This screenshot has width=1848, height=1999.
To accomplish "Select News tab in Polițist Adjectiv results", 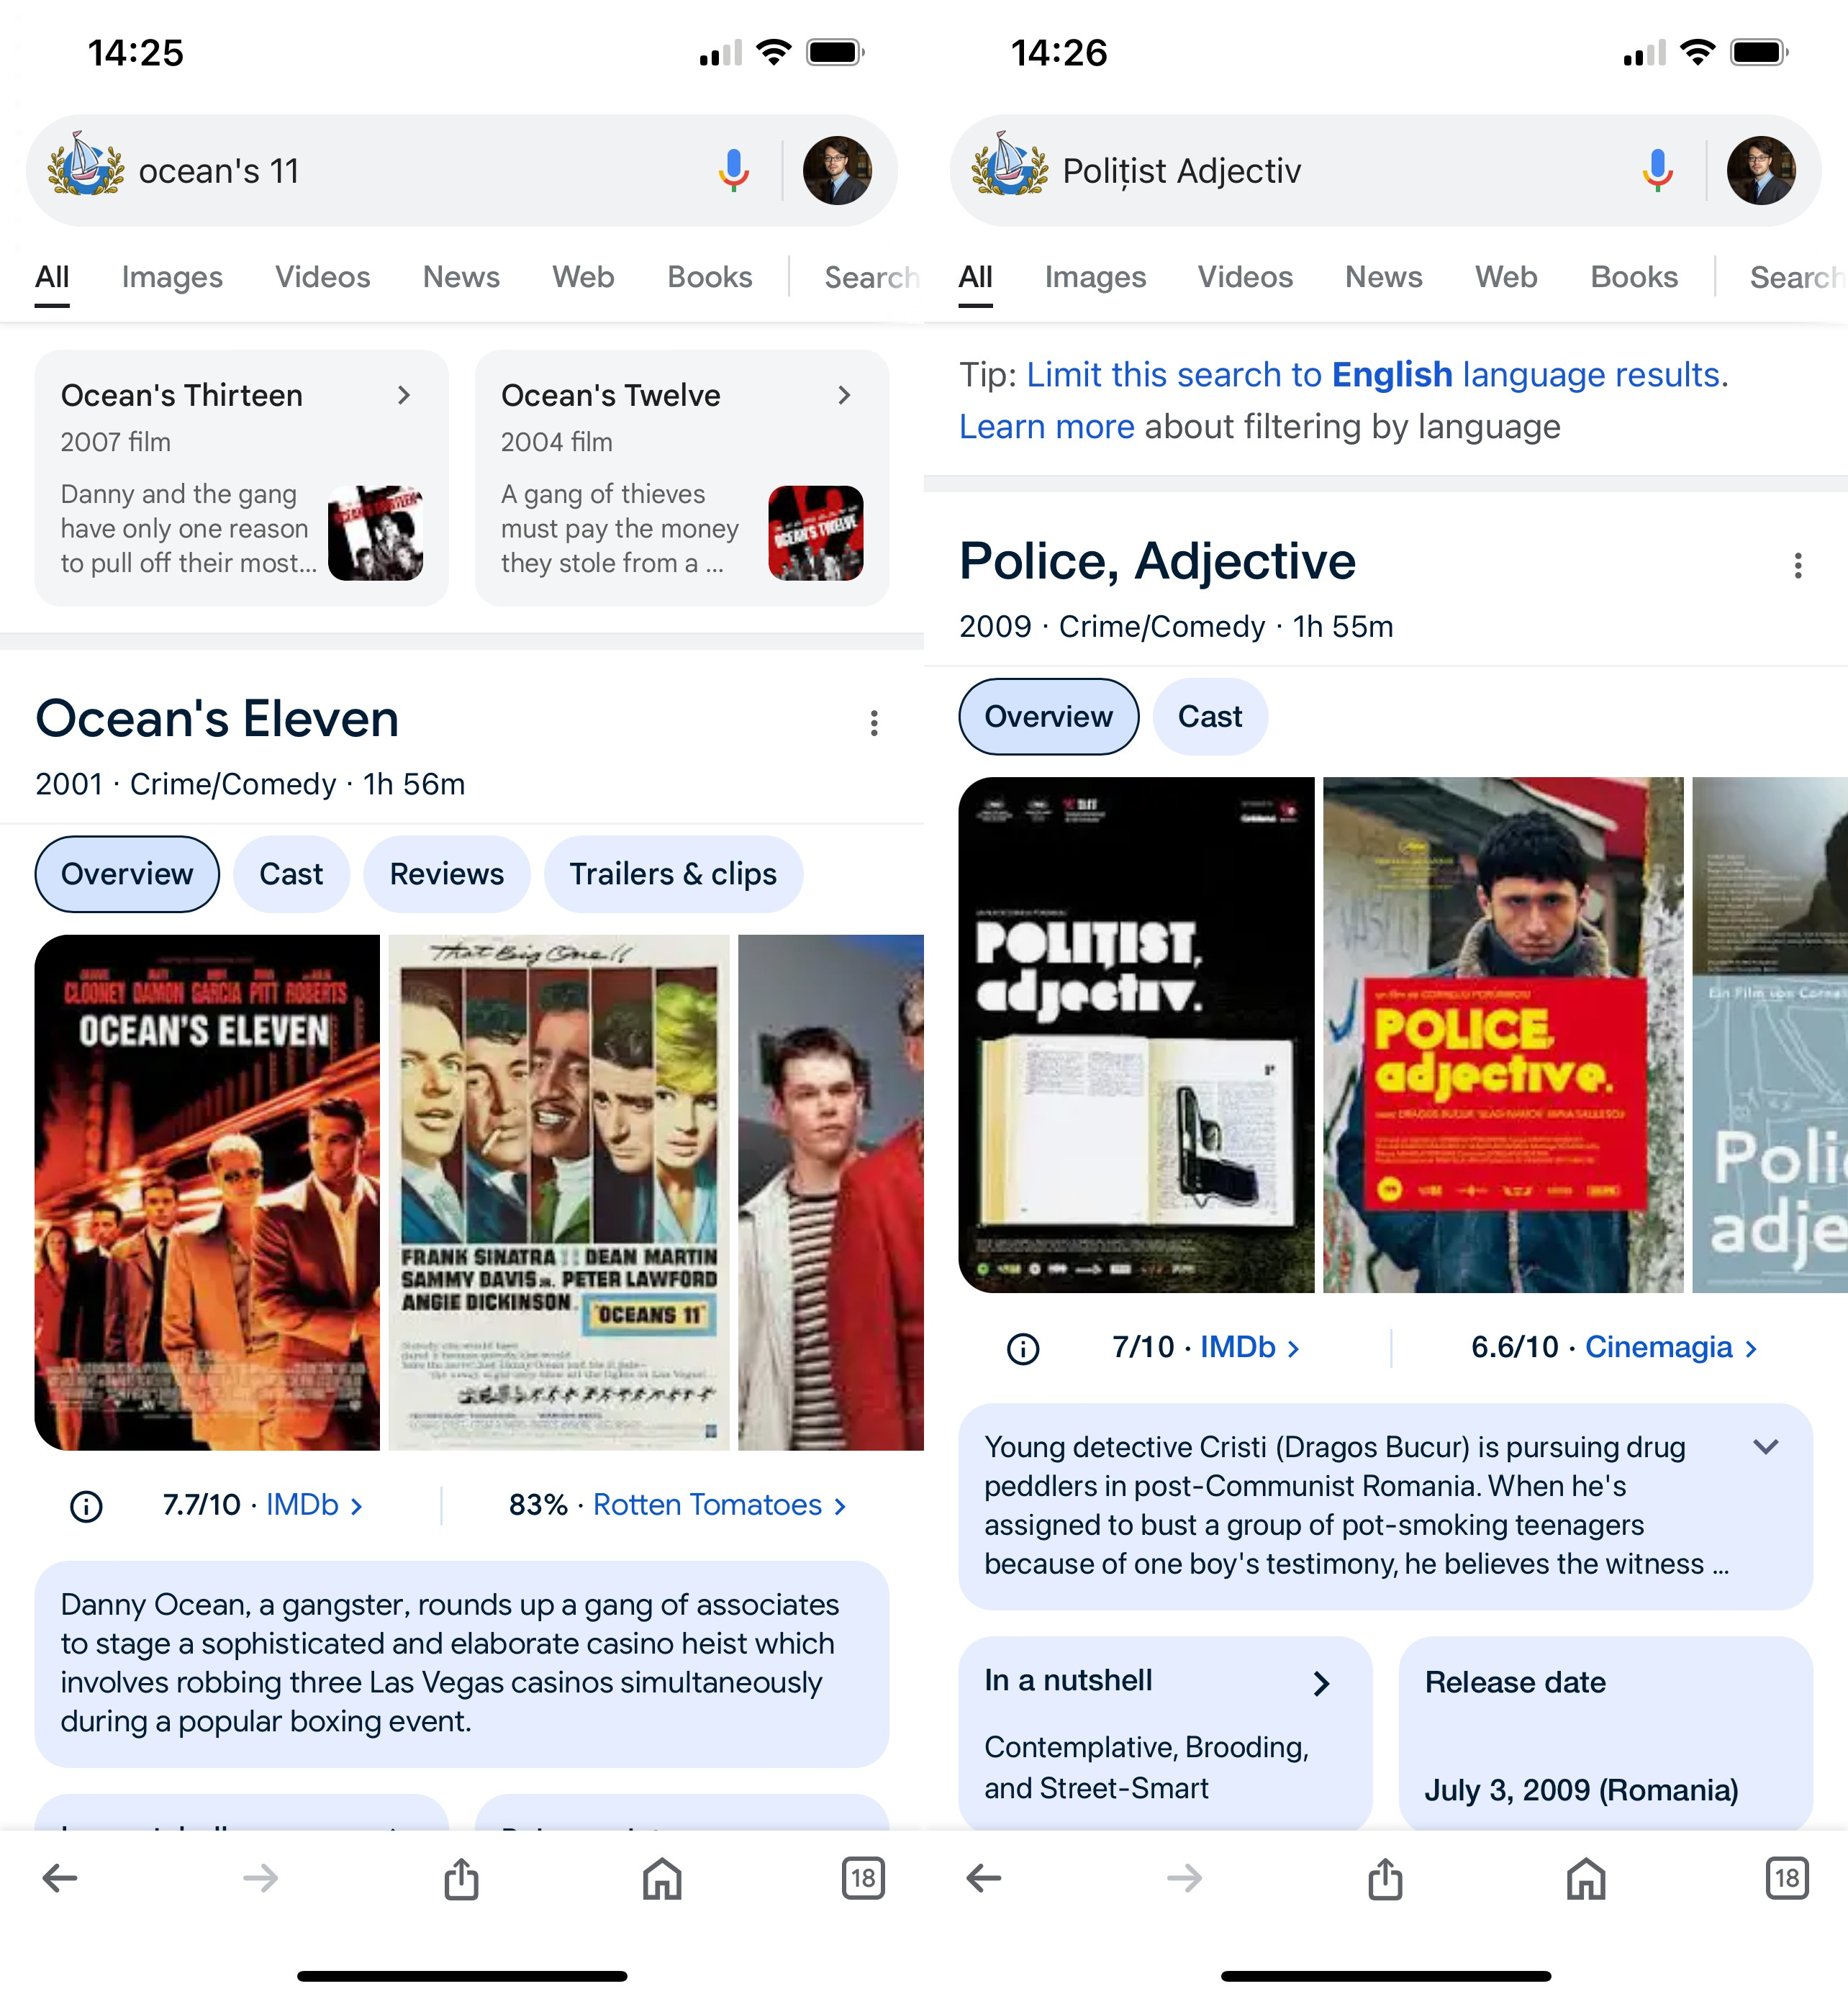I will coord(1384,277).
